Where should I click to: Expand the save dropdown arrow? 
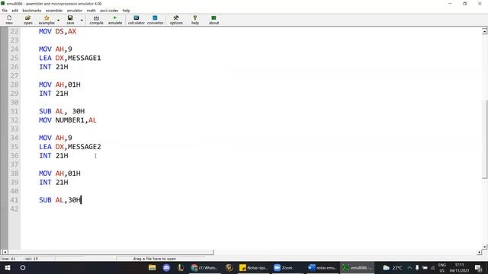[82, 21]
